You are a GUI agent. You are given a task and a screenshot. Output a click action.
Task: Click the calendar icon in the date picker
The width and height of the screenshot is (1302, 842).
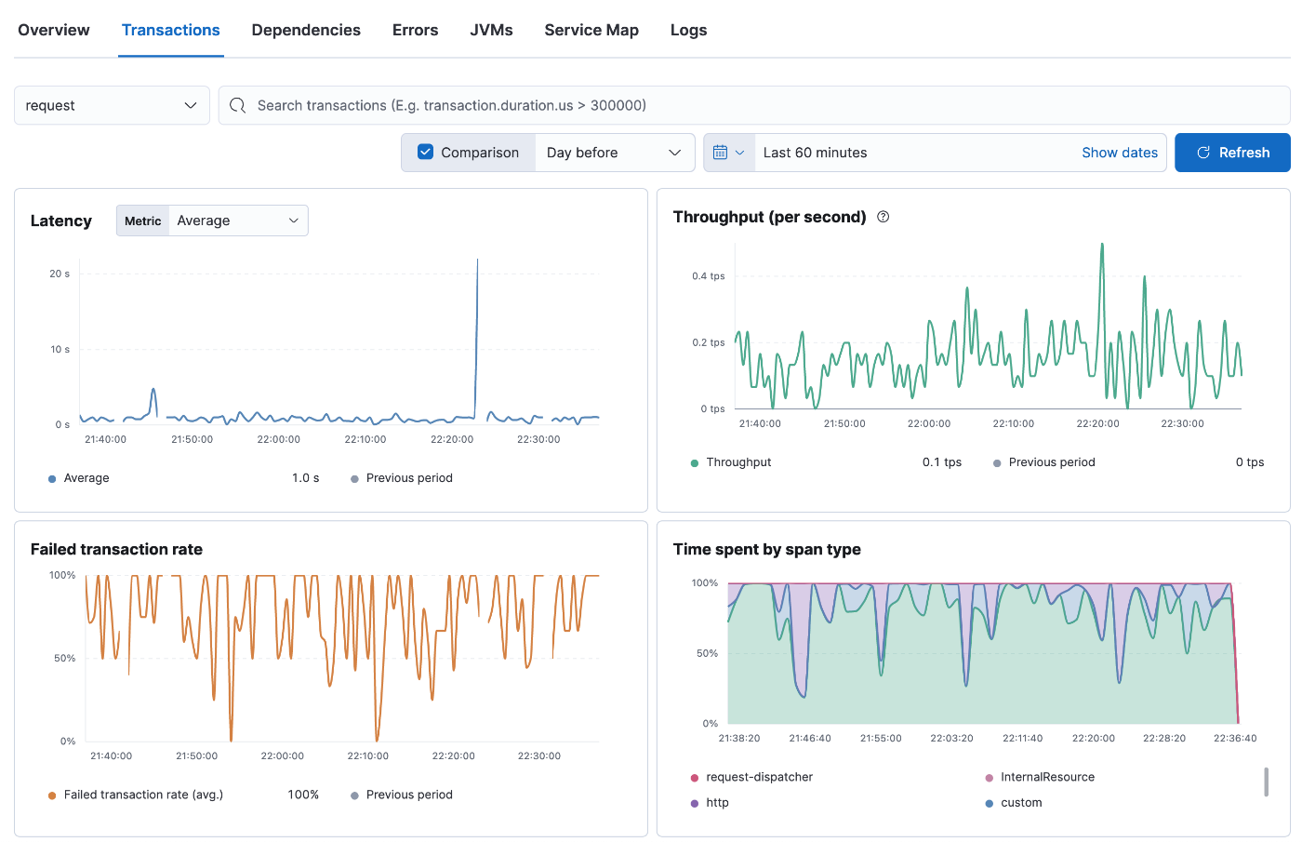721,153
